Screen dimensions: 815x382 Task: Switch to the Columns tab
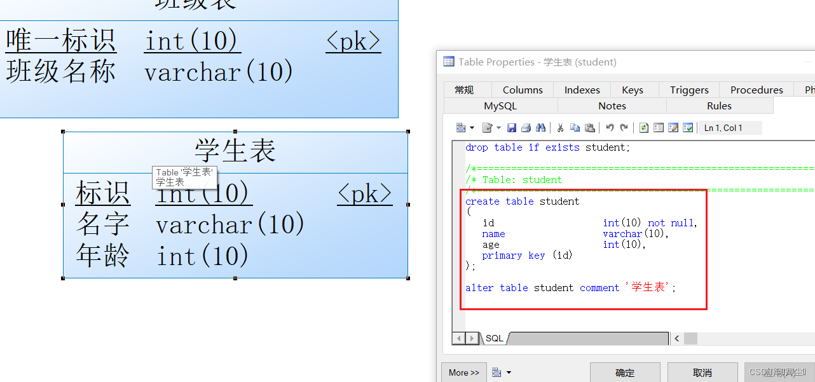coord(522,90)
